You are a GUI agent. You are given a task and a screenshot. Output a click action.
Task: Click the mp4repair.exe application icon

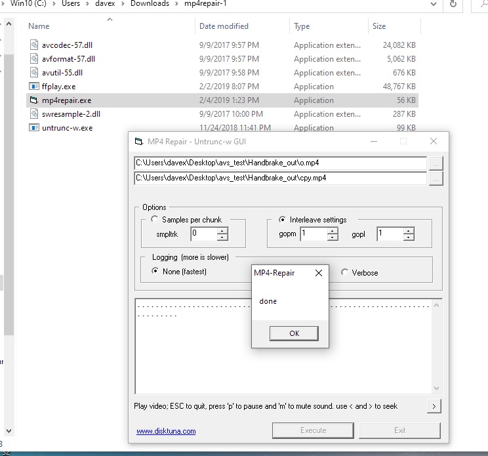tap(33, 100)
